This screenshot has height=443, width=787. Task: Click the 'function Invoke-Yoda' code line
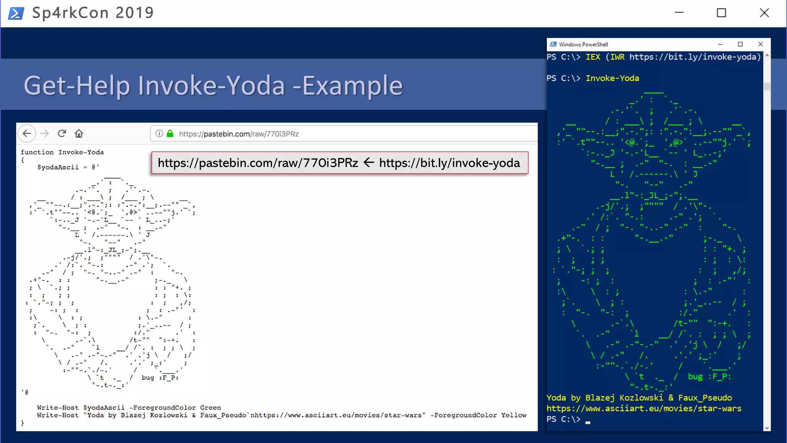pos(62,152)
